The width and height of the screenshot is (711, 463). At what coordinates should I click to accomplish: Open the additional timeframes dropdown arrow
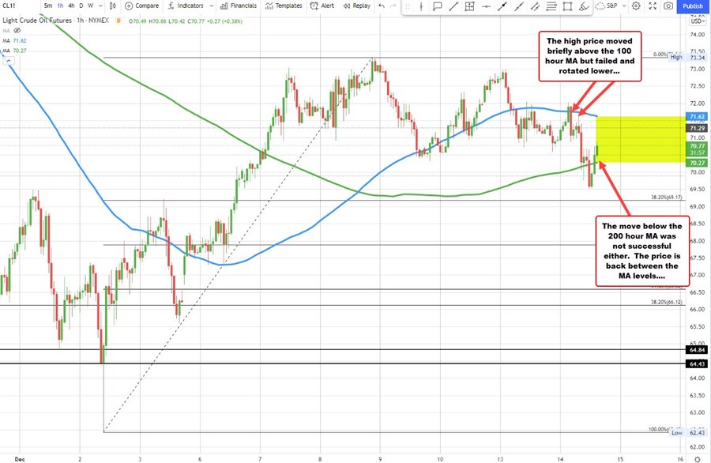(99, 6)
